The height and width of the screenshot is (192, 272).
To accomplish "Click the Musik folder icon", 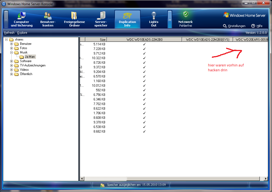I will (x=16, y=53).
